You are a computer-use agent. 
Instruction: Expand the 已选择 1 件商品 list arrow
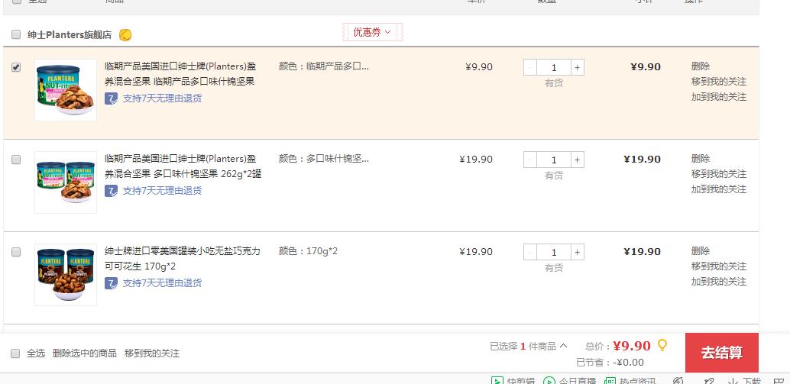click(x=563, y=346)
